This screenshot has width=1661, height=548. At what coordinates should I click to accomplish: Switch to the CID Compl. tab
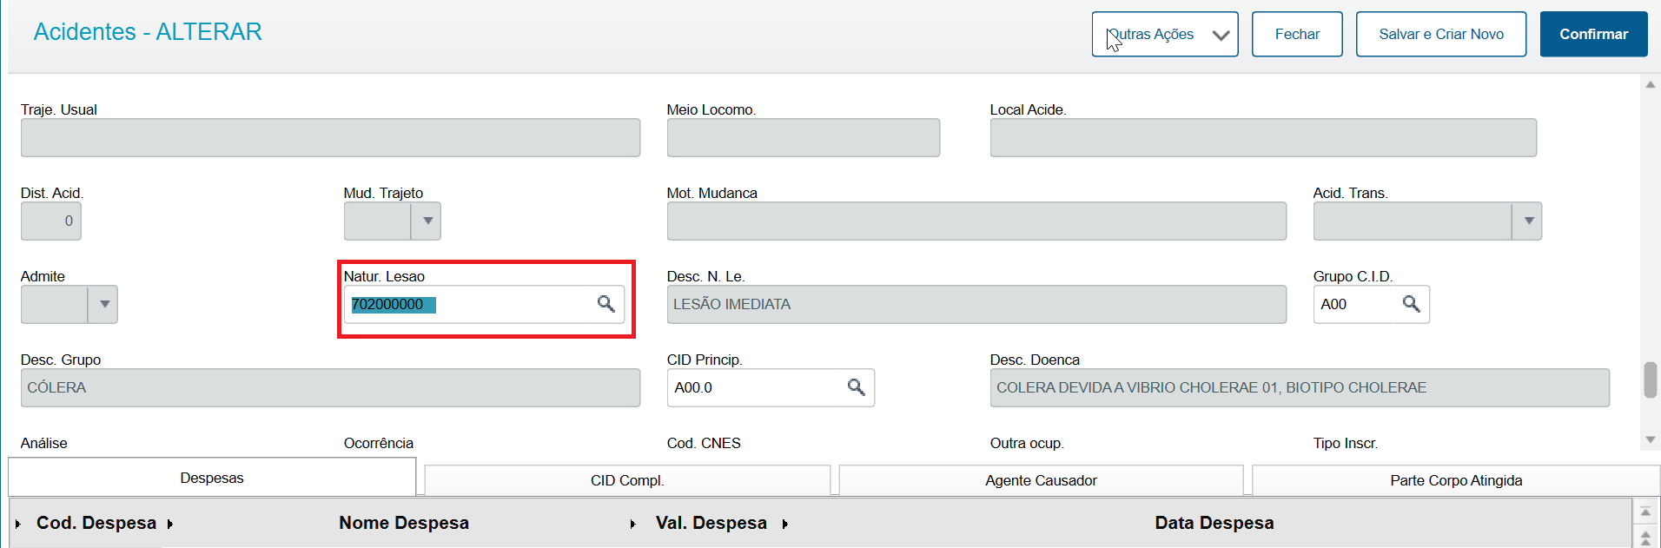(627, 480)
